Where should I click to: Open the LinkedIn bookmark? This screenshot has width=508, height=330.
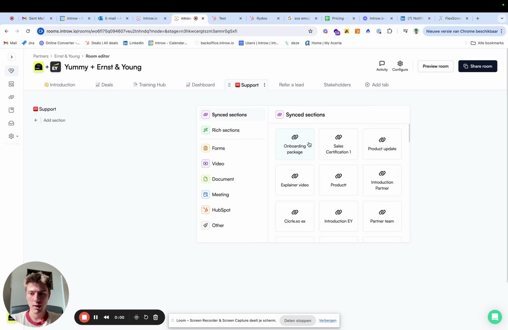point(133,43)
